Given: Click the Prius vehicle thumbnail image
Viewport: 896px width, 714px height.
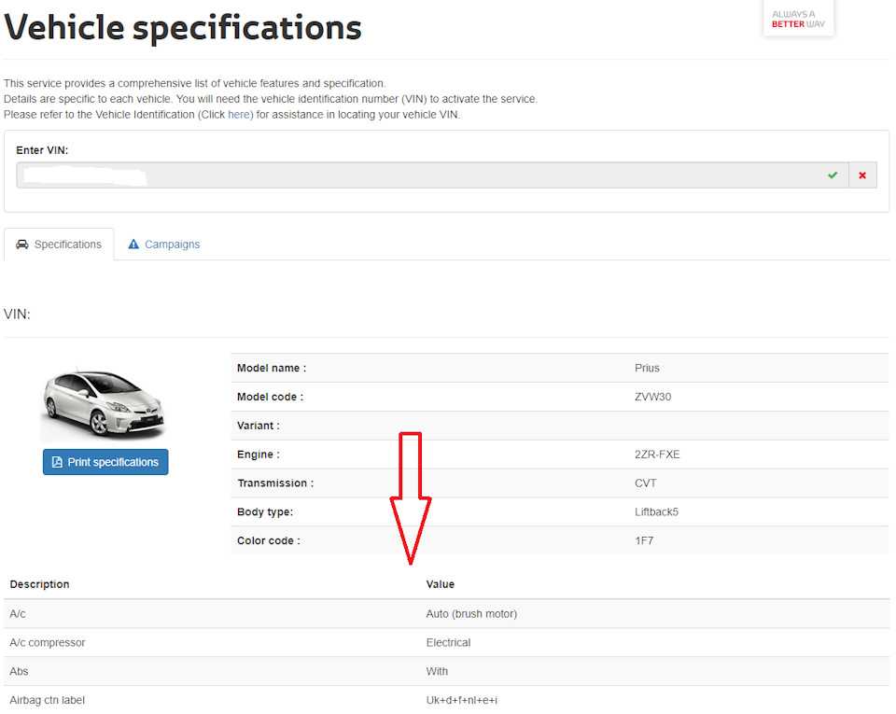Looking at the screenshot, I should [x=104, y=405].
